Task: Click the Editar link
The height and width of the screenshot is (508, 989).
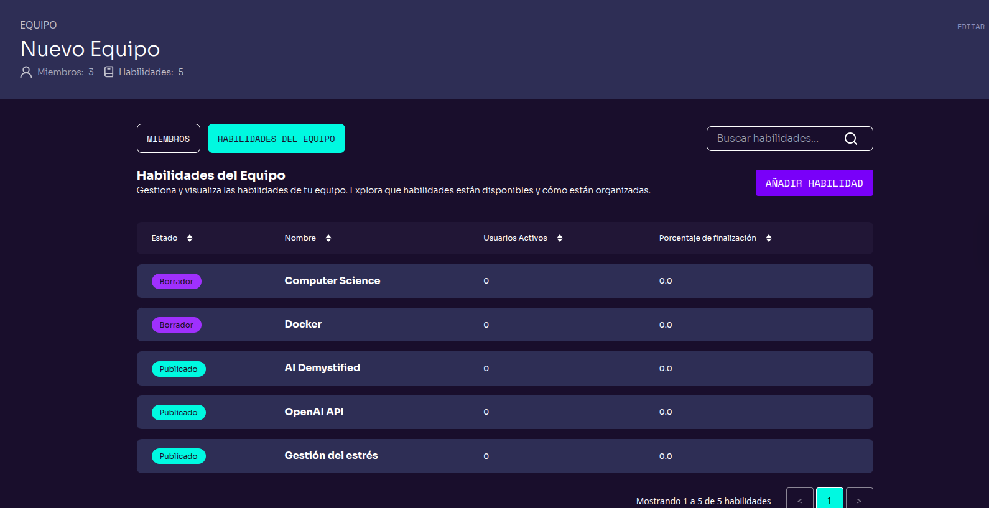Action: 970,27
